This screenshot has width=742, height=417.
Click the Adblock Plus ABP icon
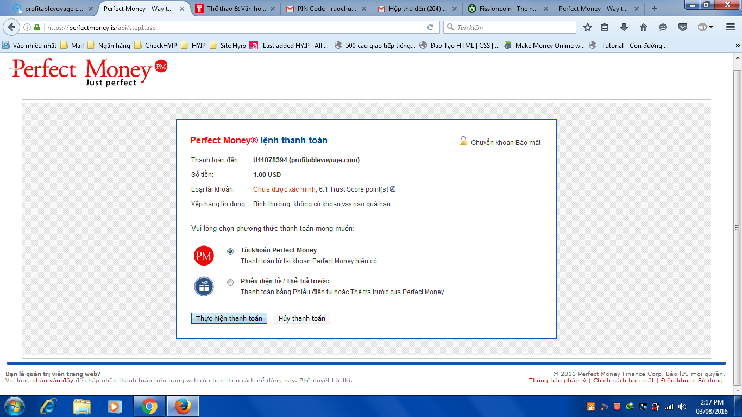[702, 27]
